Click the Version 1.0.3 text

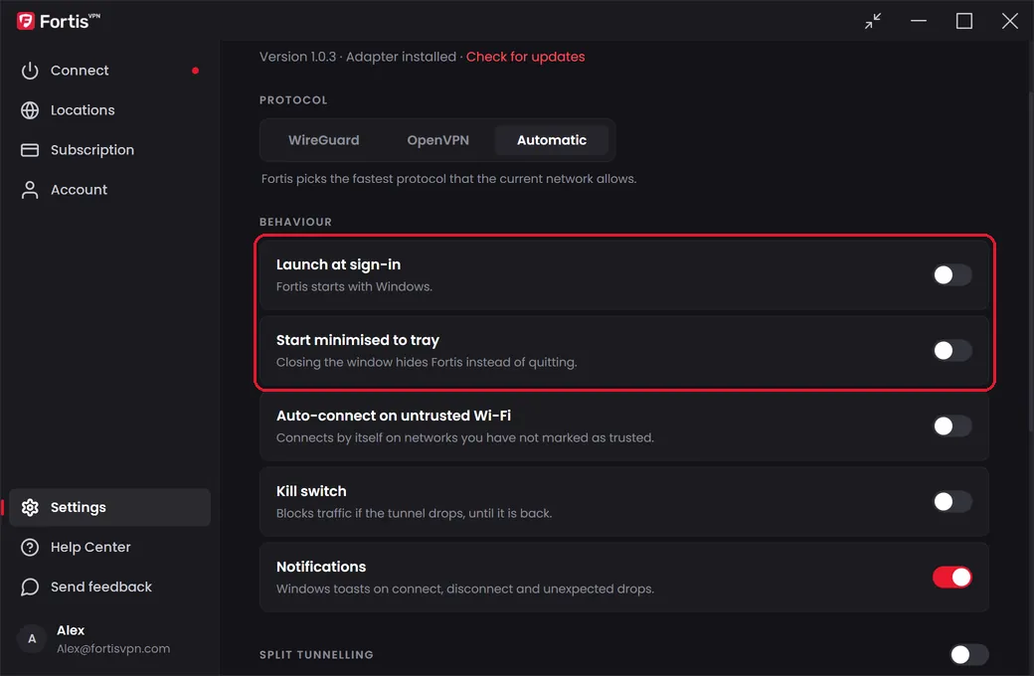pos(297,57)
